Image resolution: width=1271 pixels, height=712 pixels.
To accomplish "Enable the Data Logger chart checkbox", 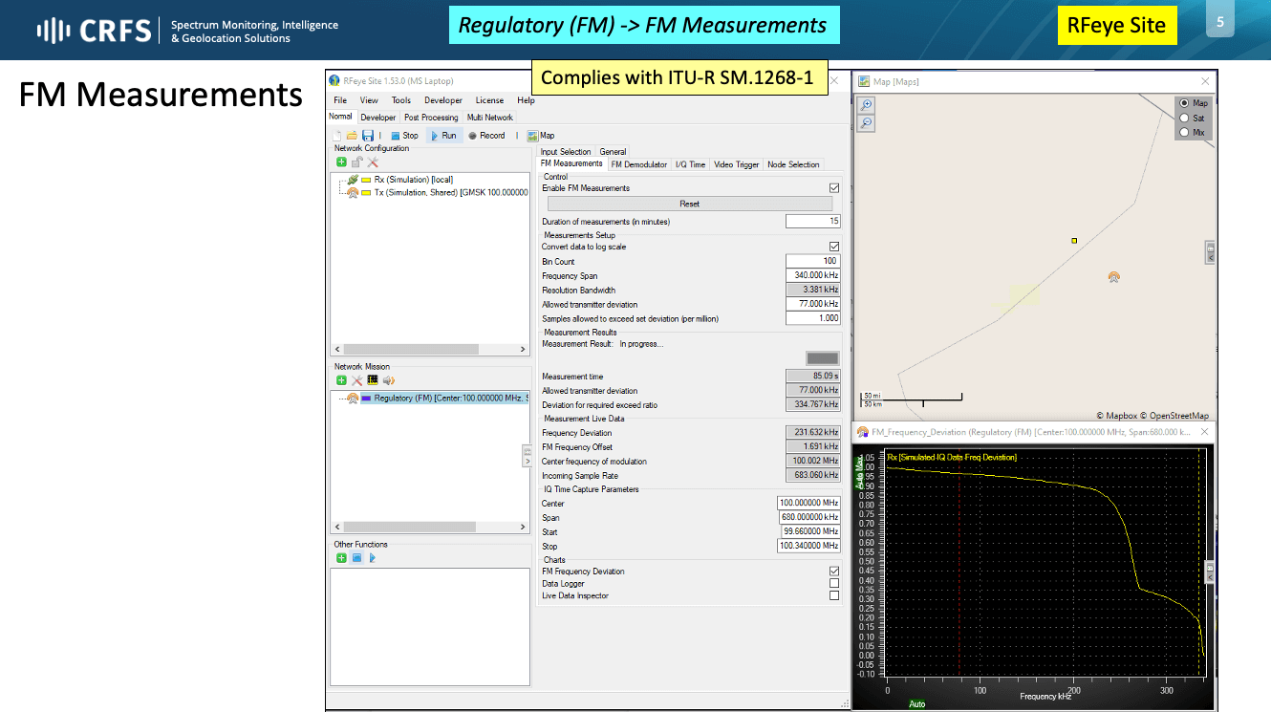I will coord(834,583).
